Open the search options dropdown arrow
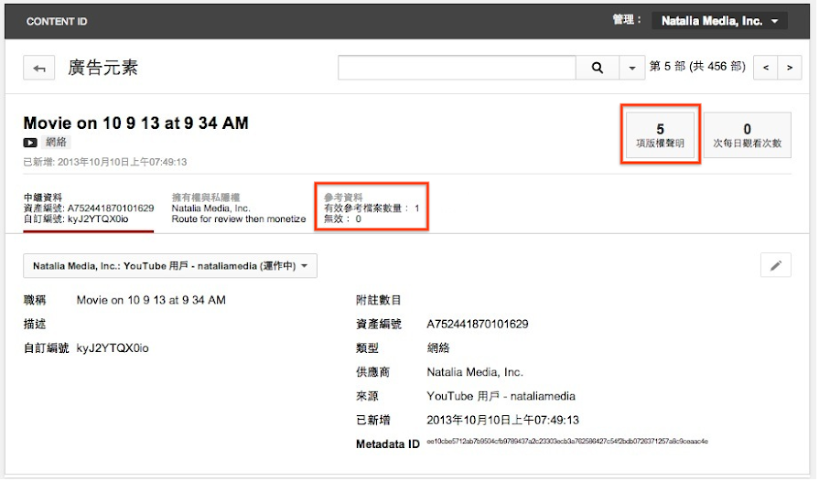The width and height of the screenshot is (819, 481). [633, 68]
